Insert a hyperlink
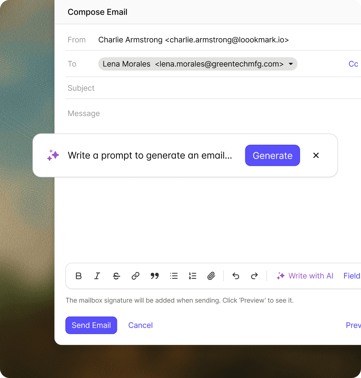This screenshot has width=361, height=378. point(136,276)
